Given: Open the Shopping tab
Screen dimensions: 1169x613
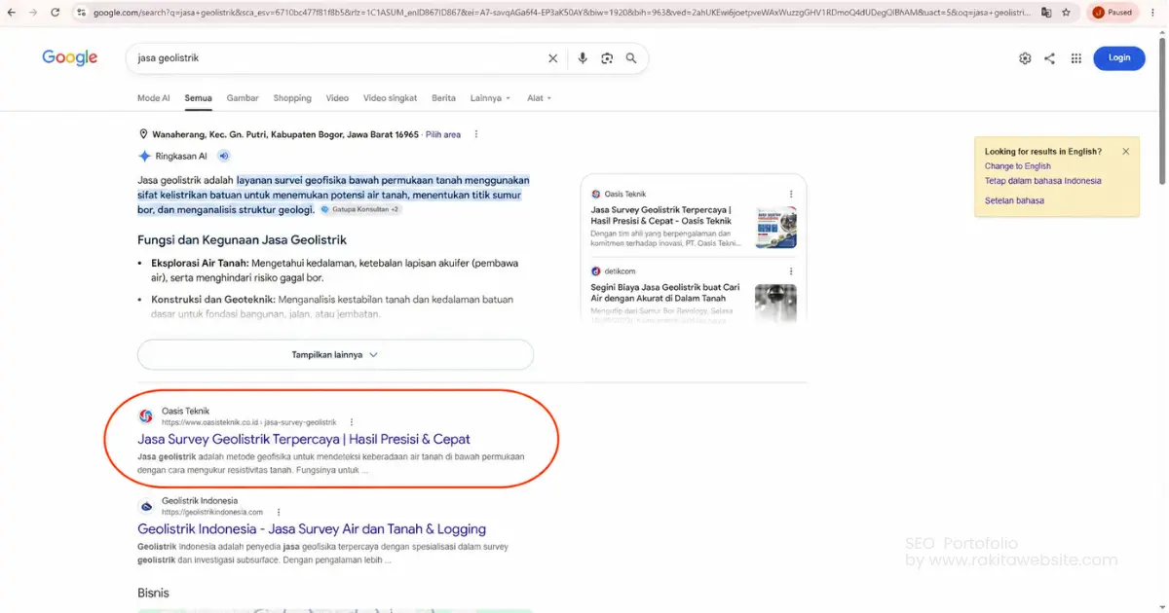Looking at the screenshot, I should point(292,98).
